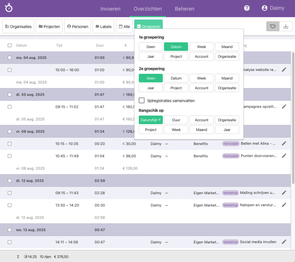
Task: Select Week as 1e groepering
Action: (x=201, y=46)
